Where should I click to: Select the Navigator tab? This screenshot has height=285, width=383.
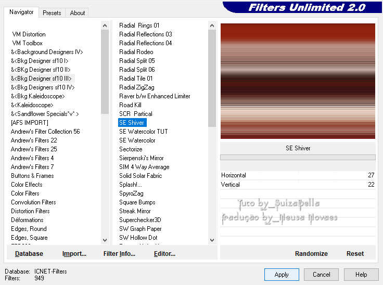tap(21, 12)
